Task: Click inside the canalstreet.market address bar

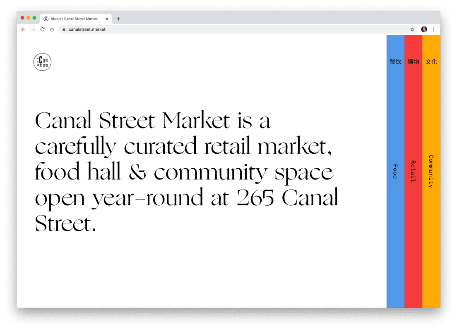Action: pos(87,29)
